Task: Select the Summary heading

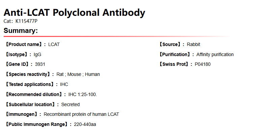Action: pyautogui.click(x=21, y=31)
